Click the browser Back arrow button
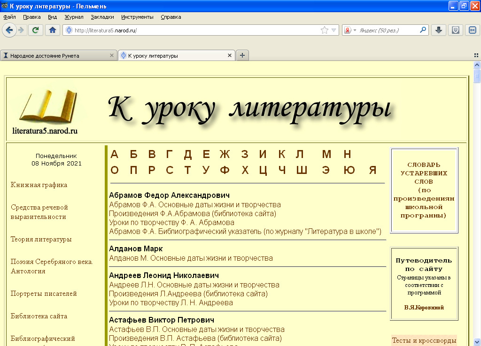Viewport: 481px width, 346px height. 9,30
